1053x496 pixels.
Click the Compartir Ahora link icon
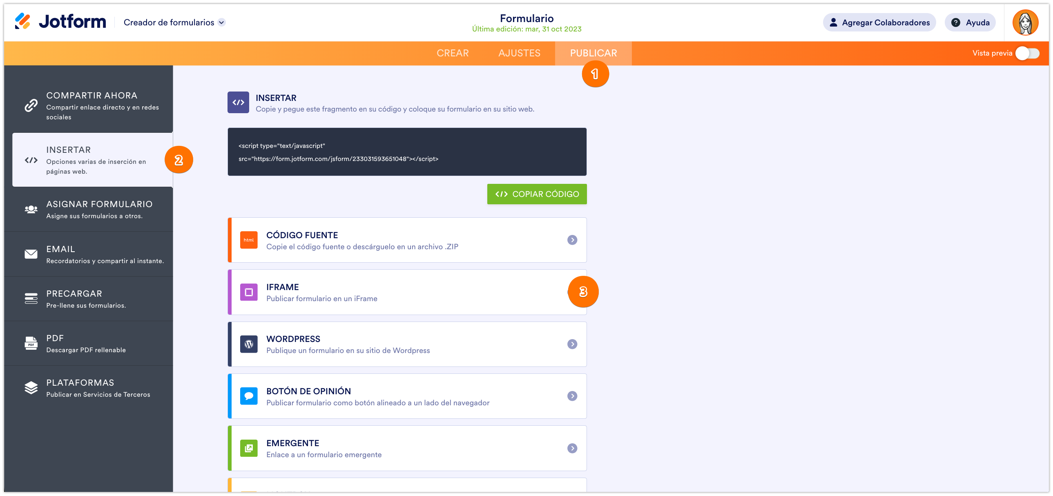pyautogui.click(x=30, y=105)
